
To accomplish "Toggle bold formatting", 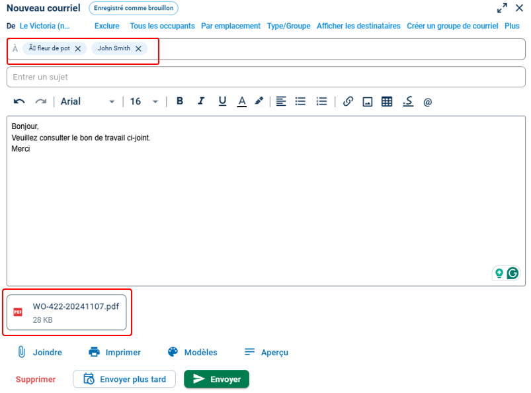I will coord(180,101).
